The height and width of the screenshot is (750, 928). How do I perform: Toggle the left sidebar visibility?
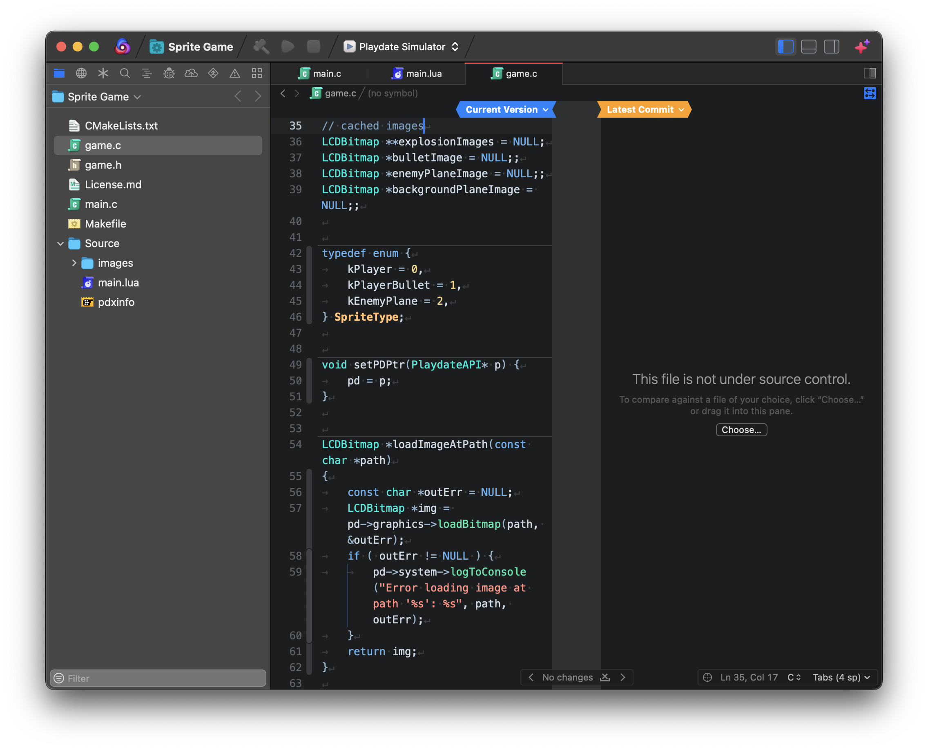[x=785, y=47]
